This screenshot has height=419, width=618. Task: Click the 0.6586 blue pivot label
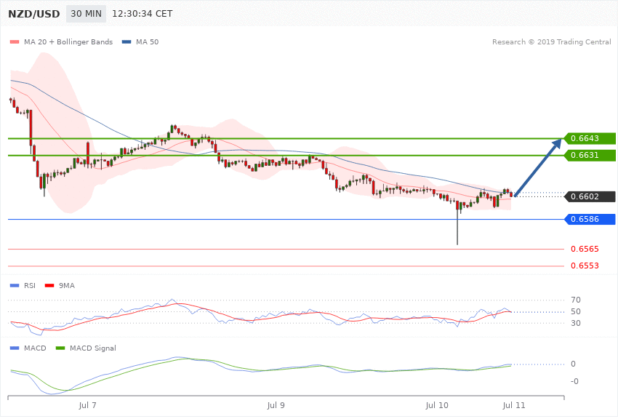pos(589,219)
